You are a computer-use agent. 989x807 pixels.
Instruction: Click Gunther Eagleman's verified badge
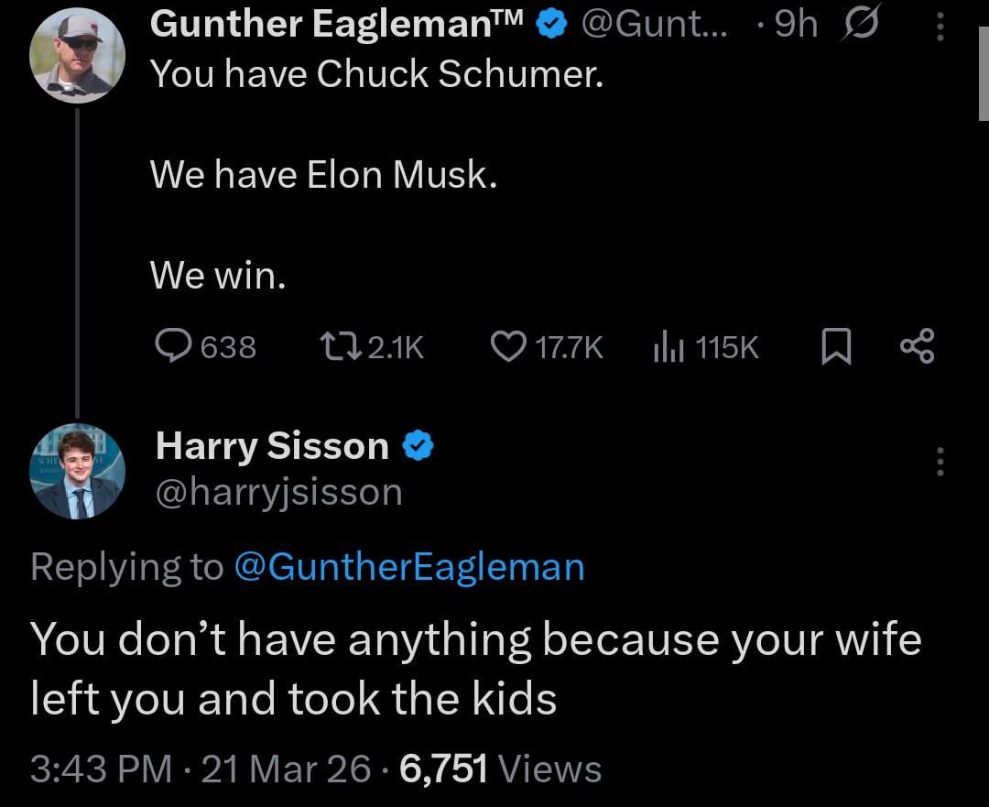tap(549, 26)
